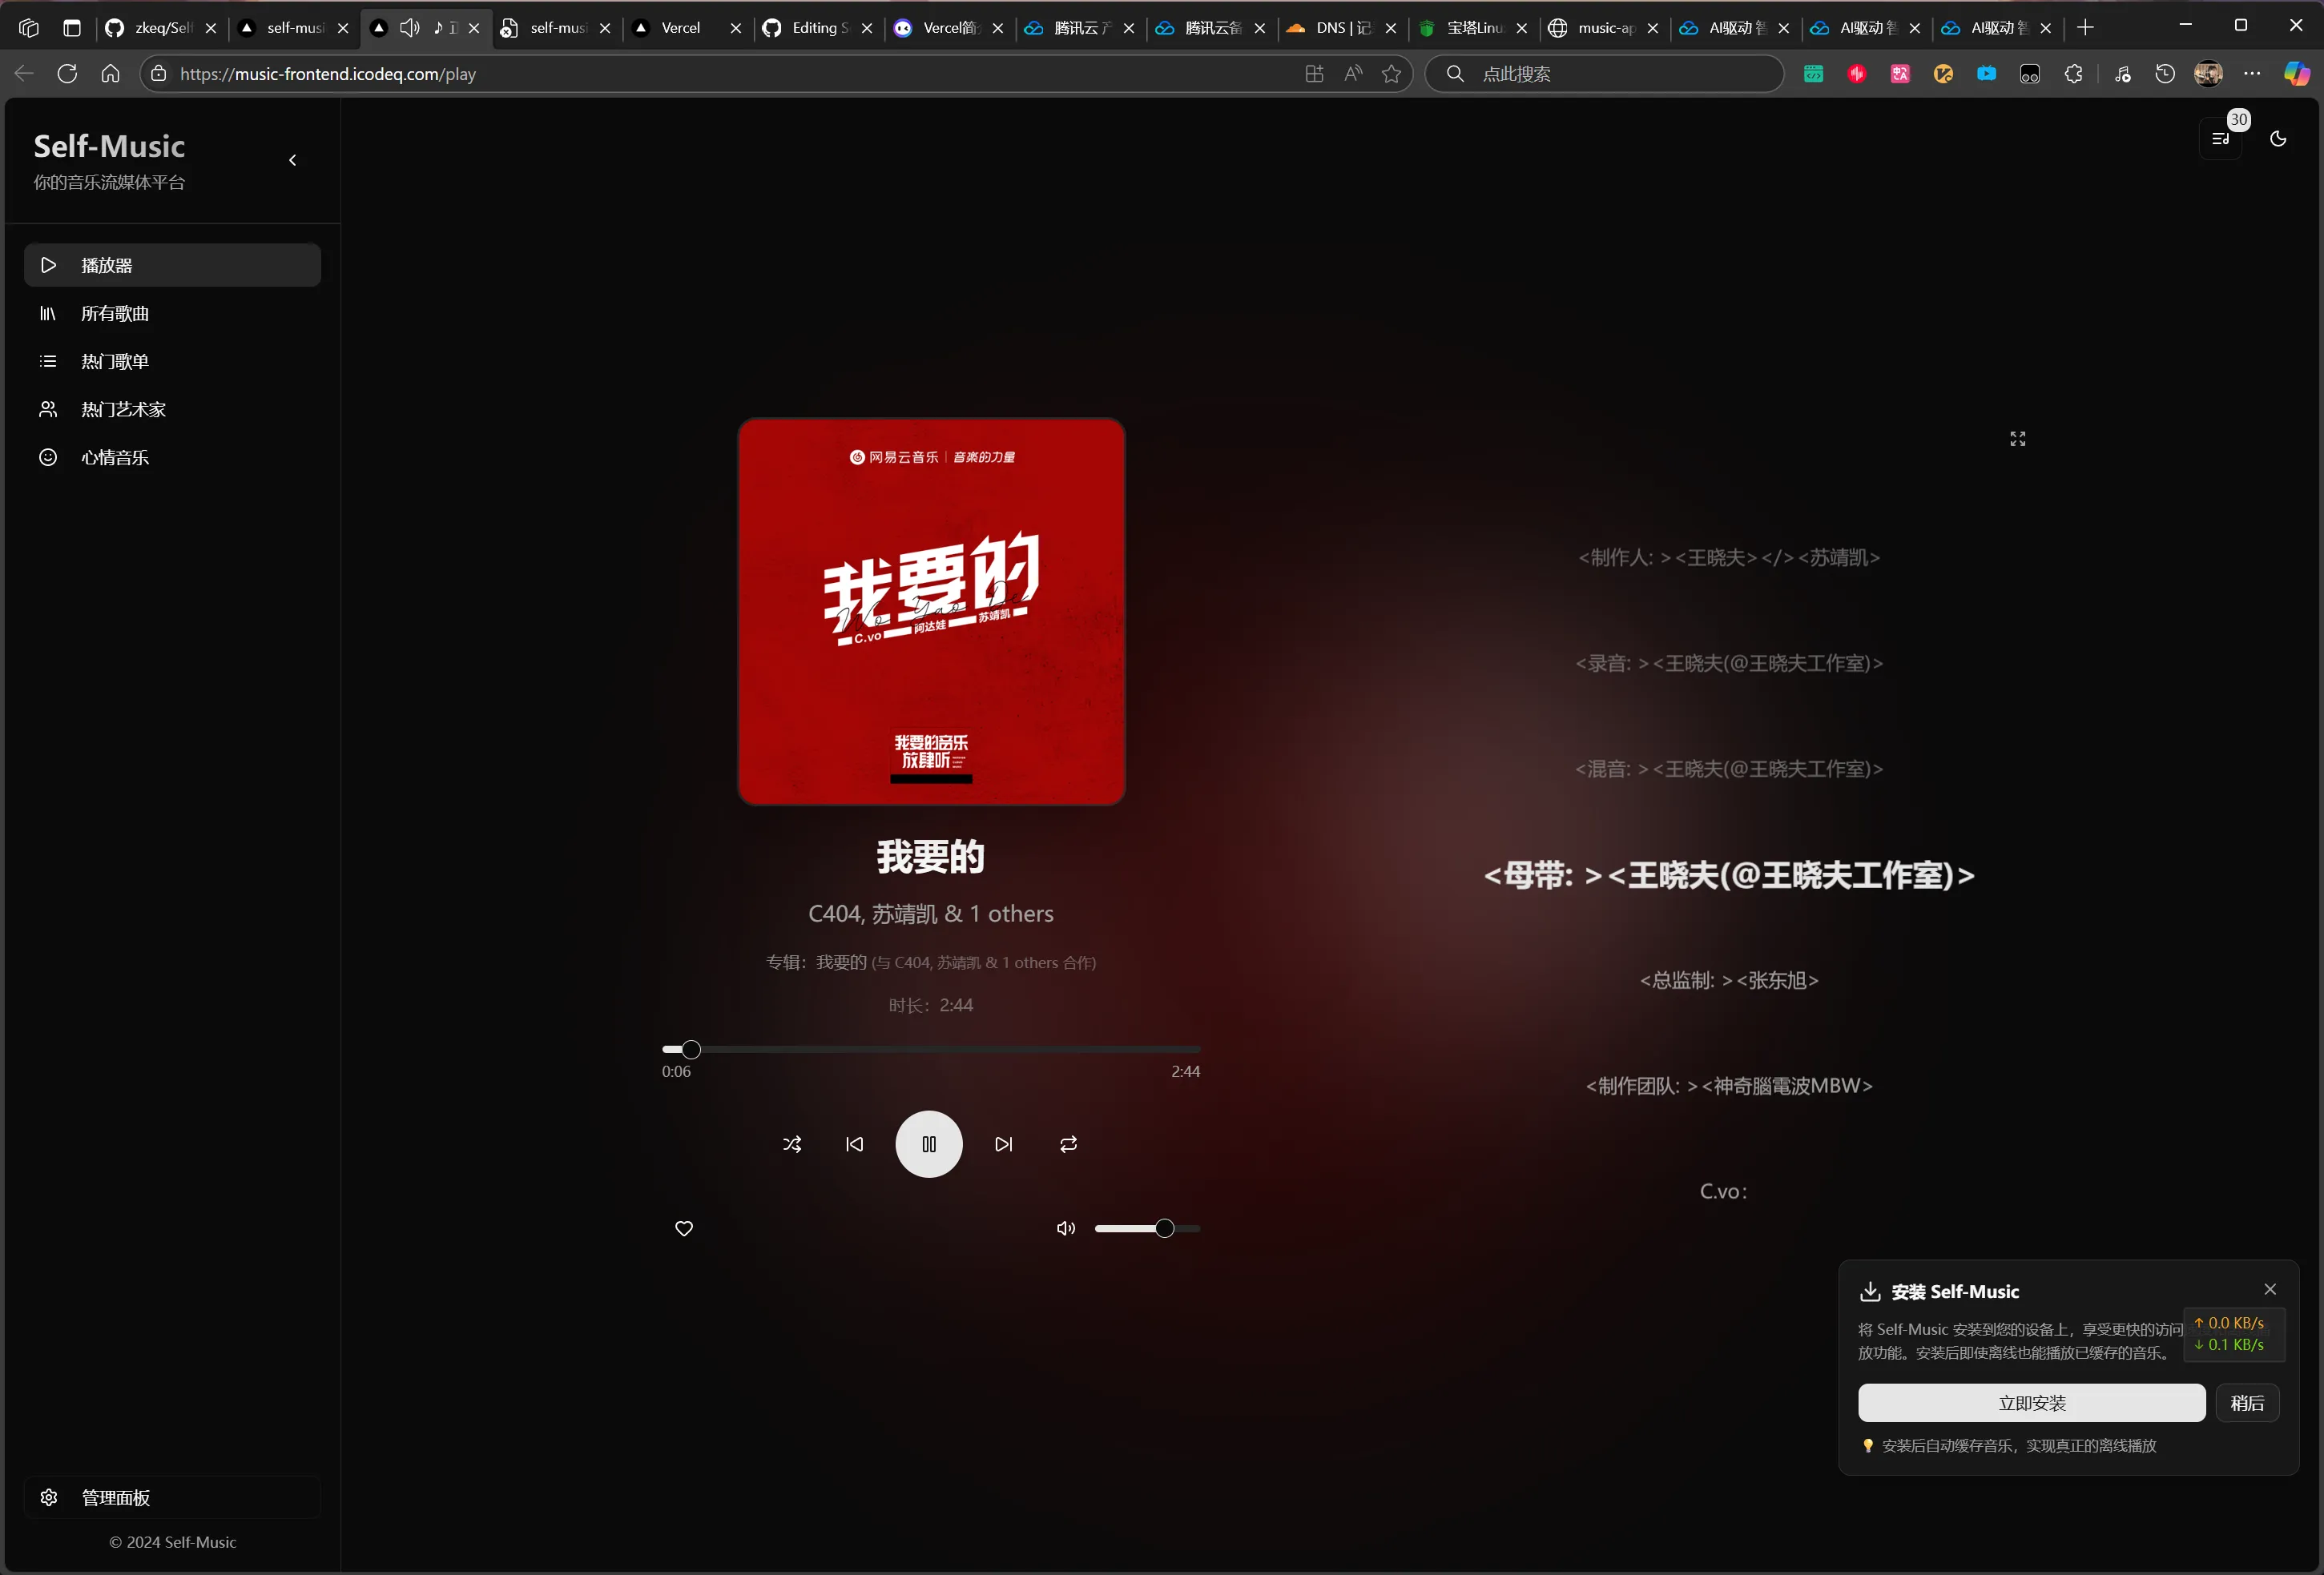Image resolution: width=2324 pixels, height=1575 pixels.
Task: Click highlighted lyric line 母带 王晓夫
Action: coord(1729,875)
